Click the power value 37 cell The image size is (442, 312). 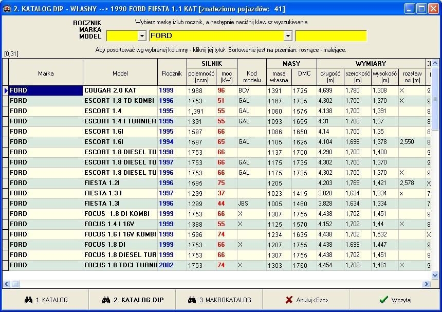pyautogui.click(x=227, y=193)
